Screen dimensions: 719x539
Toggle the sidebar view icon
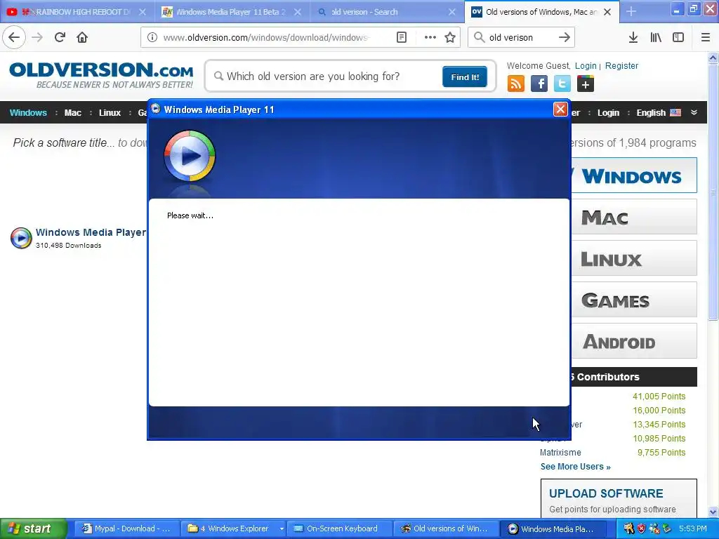tap(678, 37)
